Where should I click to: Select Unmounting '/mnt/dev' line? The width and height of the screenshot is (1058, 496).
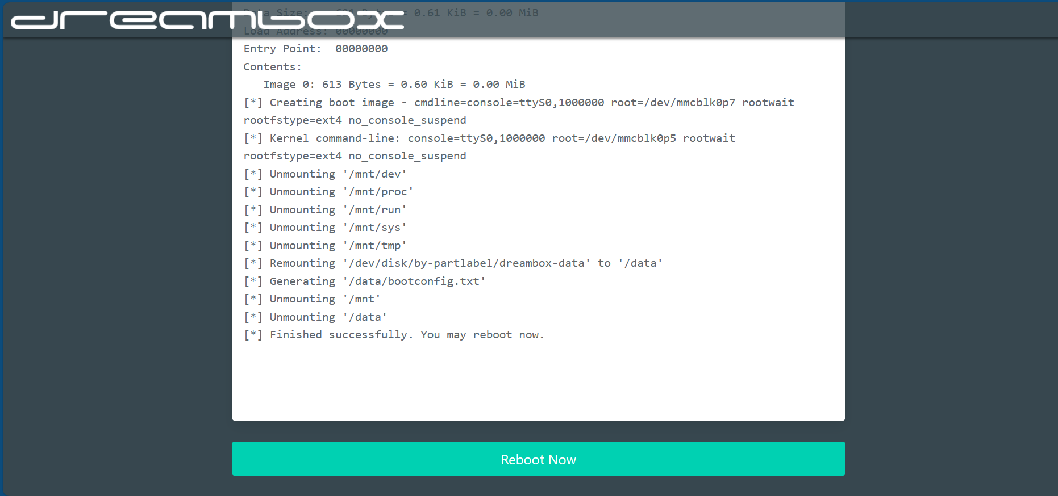325,174
